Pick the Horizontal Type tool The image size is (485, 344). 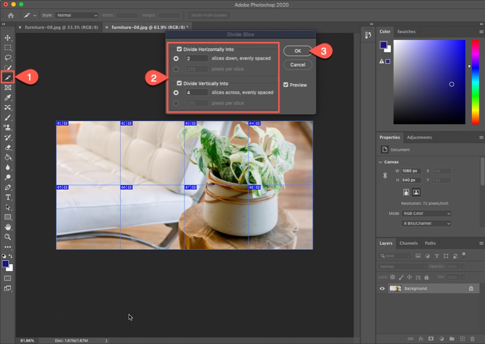[x=8, y=197]
